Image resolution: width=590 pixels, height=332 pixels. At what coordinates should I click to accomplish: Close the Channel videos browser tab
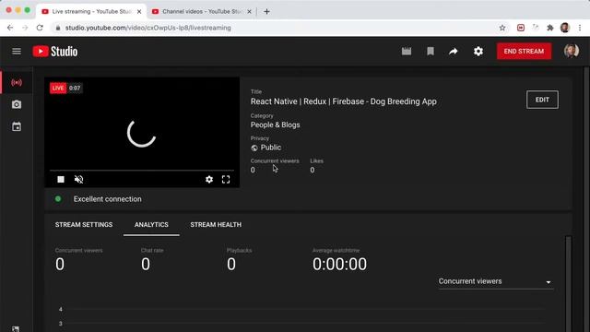click(249, 12)
